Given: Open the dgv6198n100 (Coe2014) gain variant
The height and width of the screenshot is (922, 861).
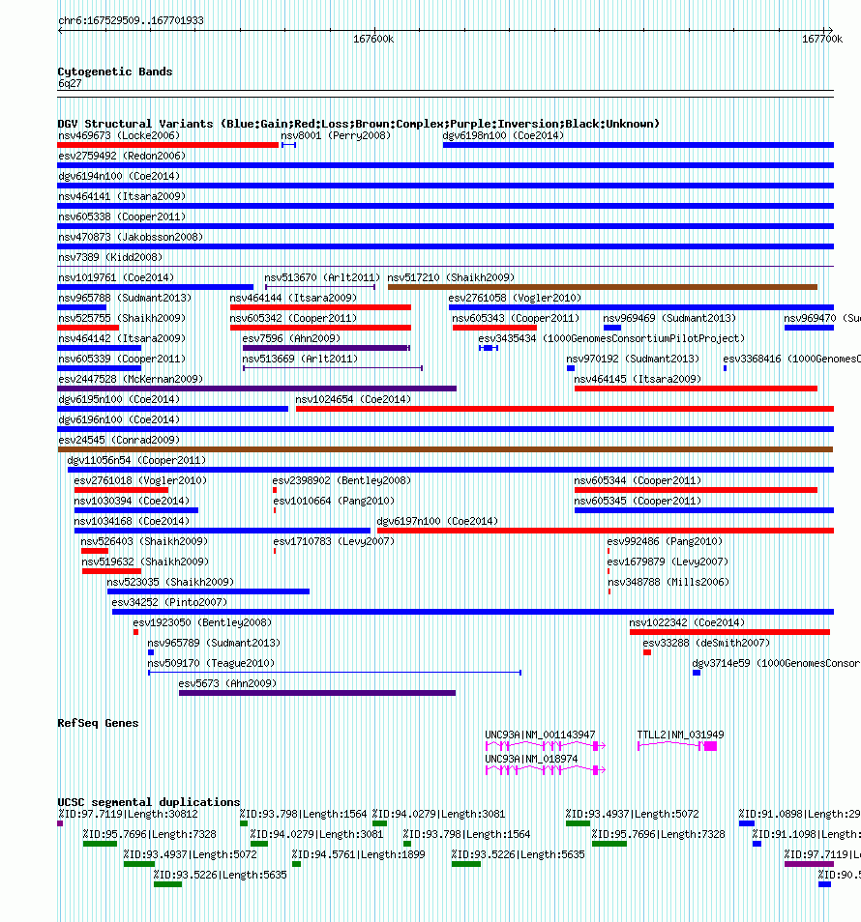Looking at the screenshot, I should [638, 145].
